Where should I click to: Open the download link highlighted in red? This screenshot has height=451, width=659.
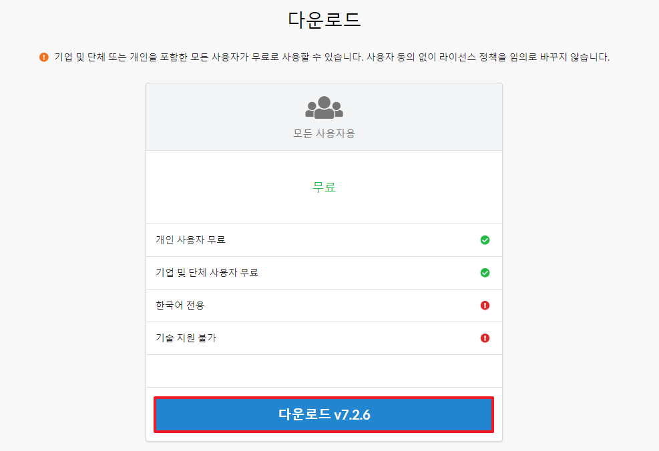tap(323, 414)
